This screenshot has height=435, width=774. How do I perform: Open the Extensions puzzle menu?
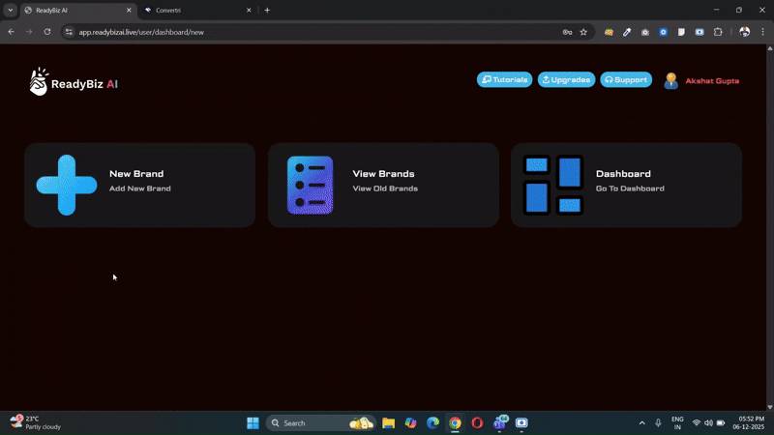pyautogui.click(x=718, y=32)
